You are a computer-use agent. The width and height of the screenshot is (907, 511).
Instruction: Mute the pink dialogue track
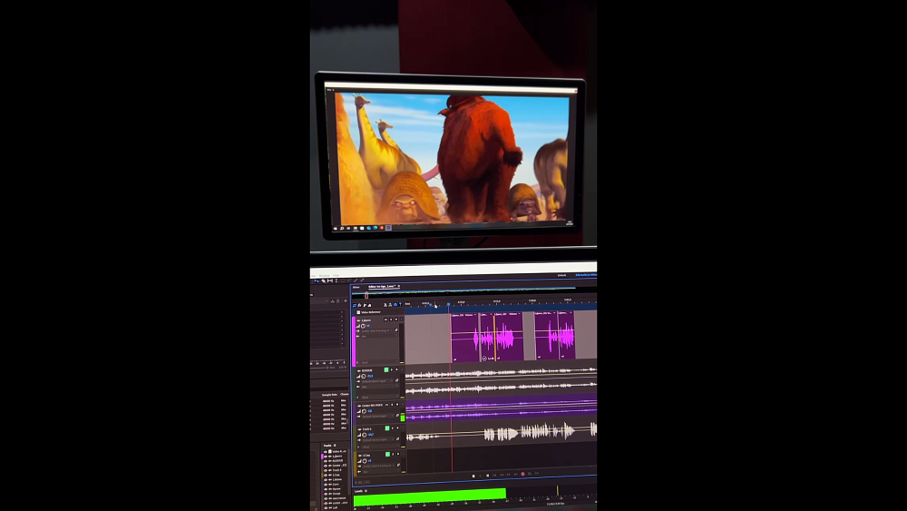[x=385, y=319]
